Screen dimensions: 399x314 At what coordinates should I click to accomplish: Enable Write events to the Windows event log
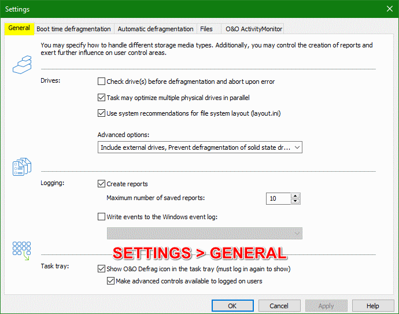click(x=101, y=216)
